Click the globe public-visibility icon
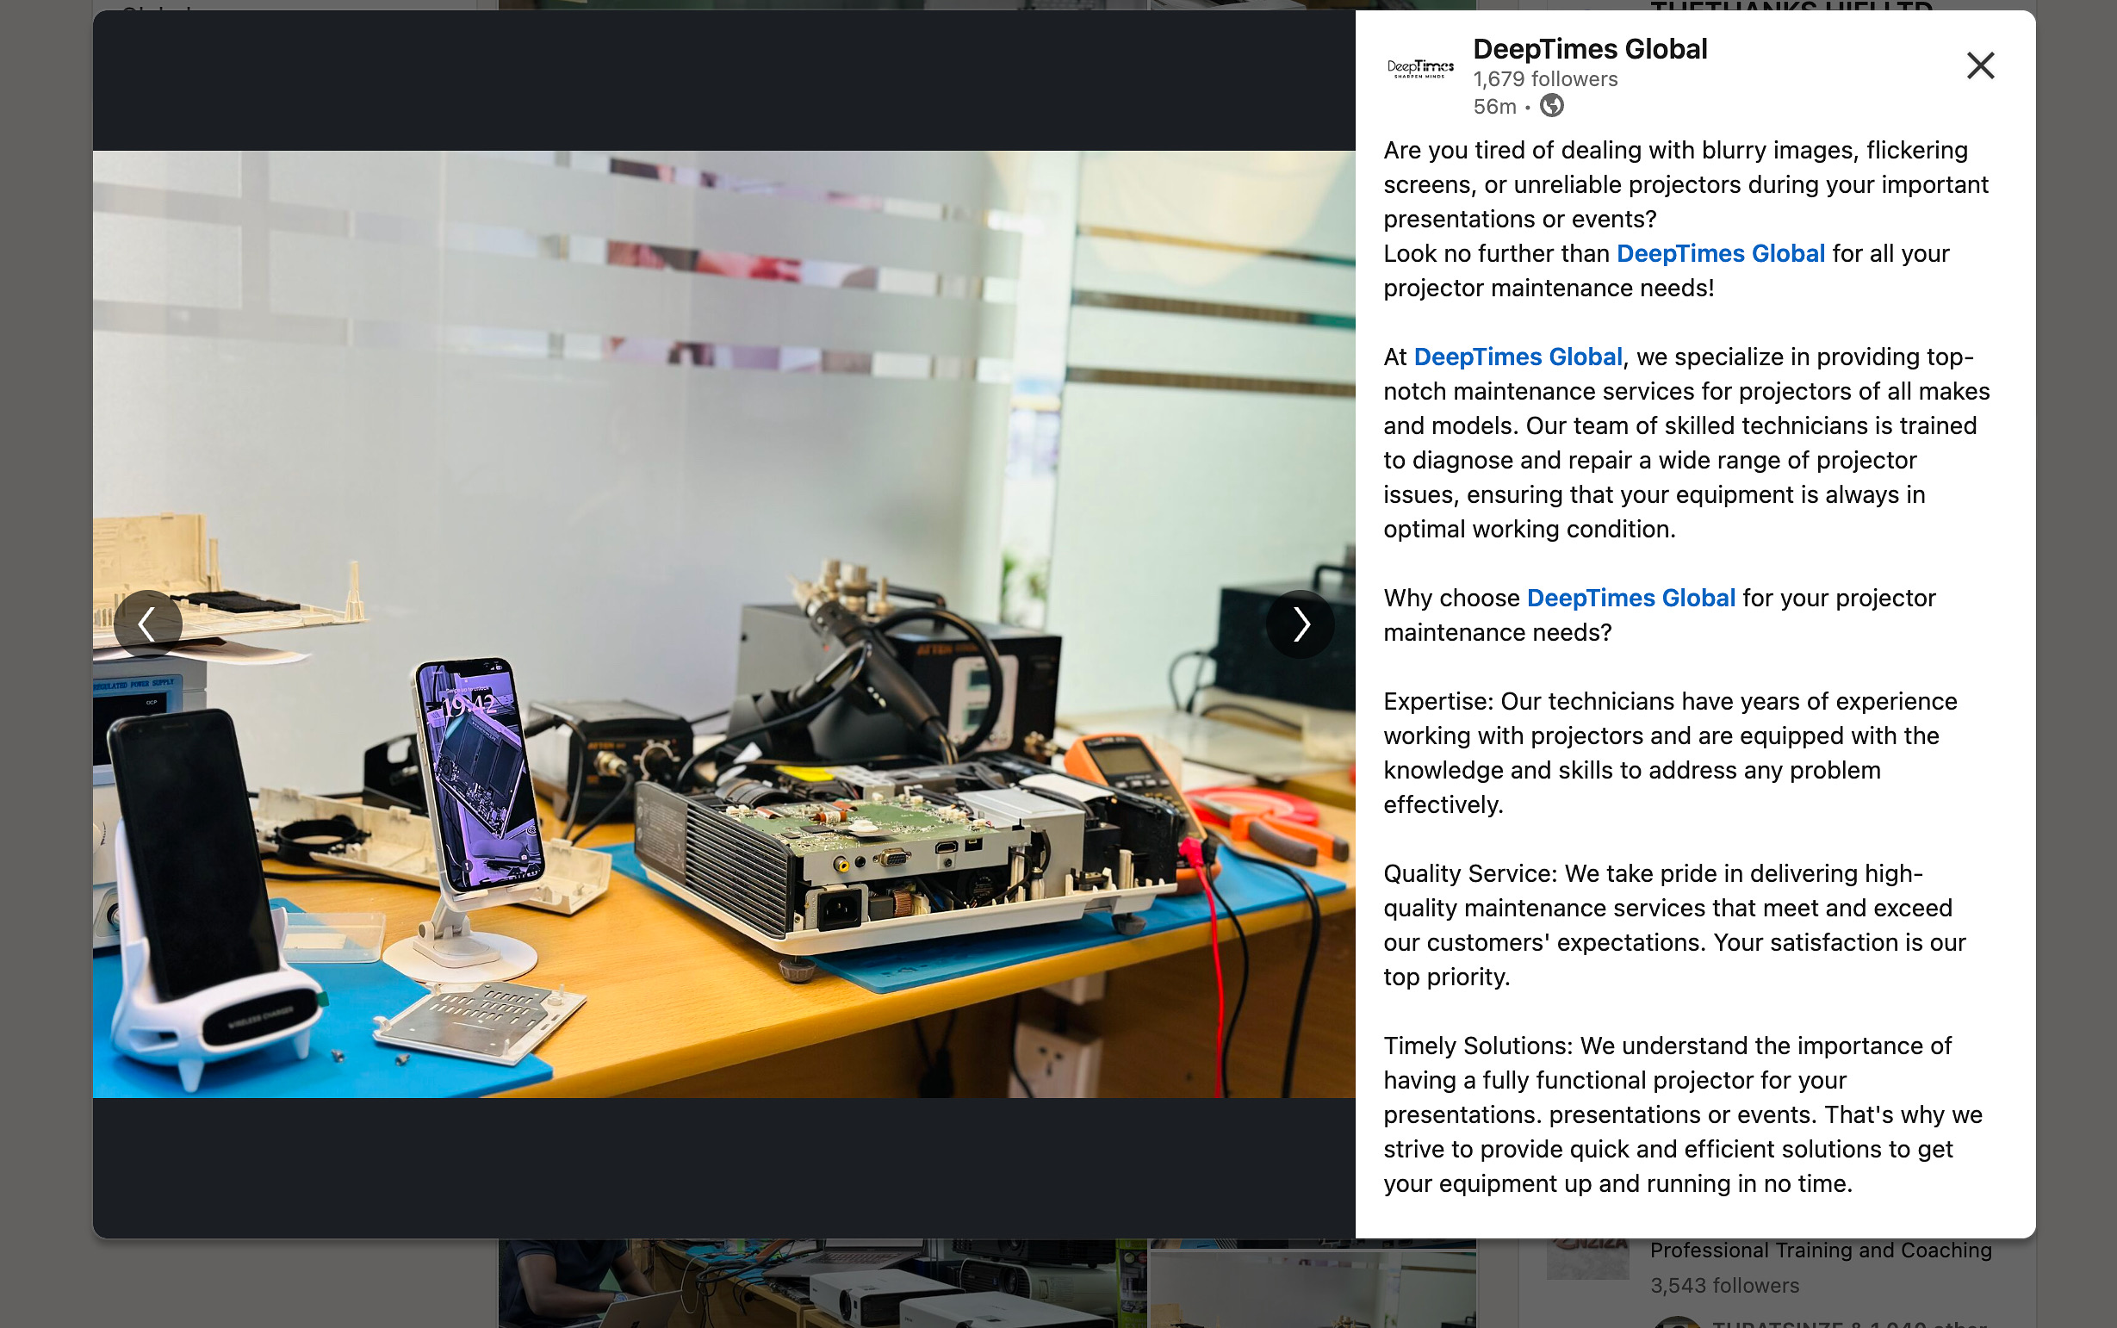 [1554, 105]
